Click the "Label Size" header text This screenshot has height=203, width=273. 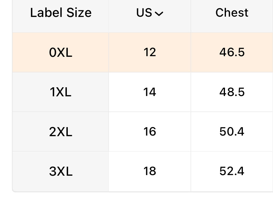61,13
